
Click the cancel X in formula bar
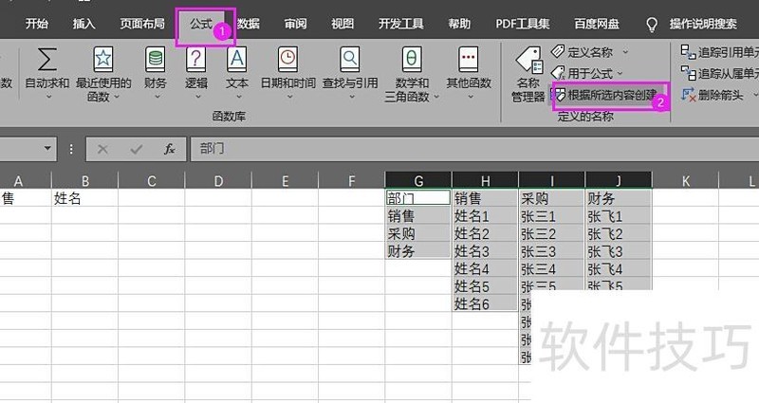coord(102,149)
